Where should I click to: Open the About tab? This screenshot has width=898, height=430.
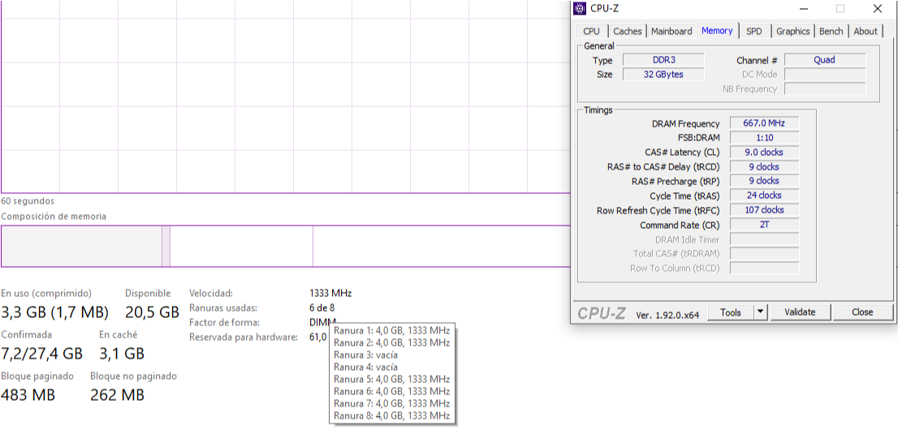[x=866, y=32]
